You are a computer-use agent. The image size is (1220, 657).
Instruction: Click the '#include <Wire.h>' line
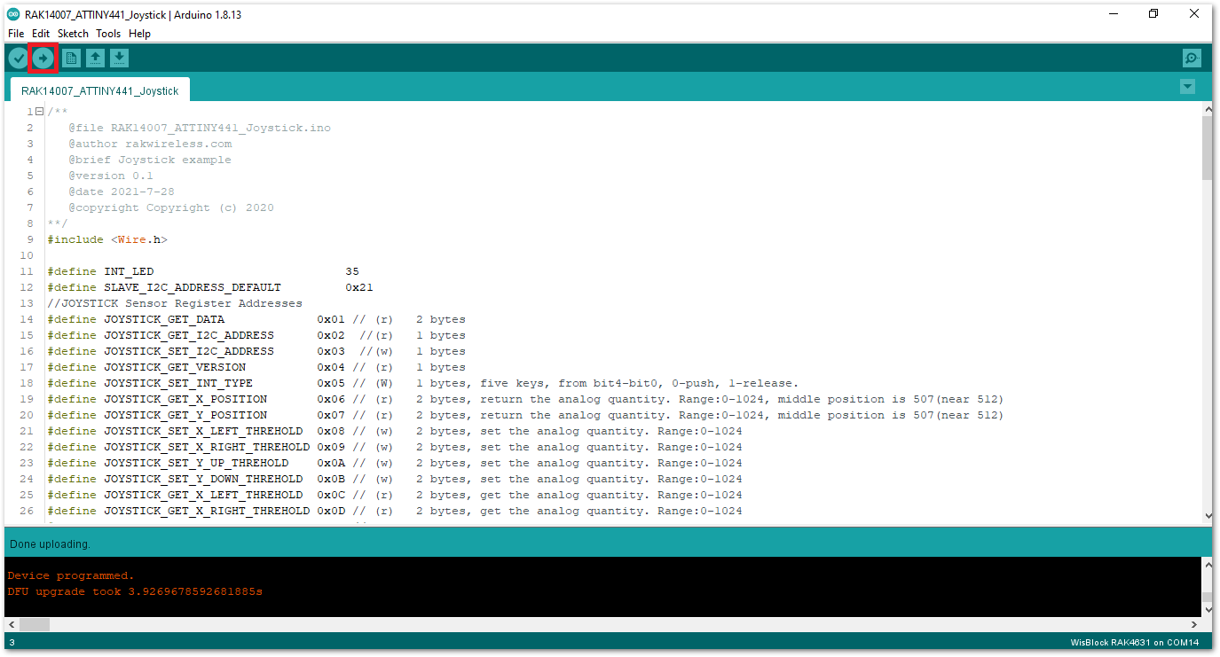click(x=107, y=239)
